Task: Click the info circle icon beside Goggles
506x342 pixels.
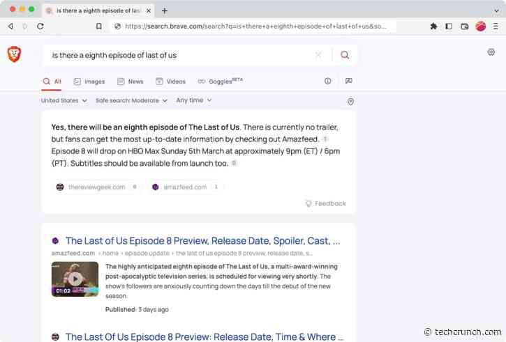Action: (327, 81)
